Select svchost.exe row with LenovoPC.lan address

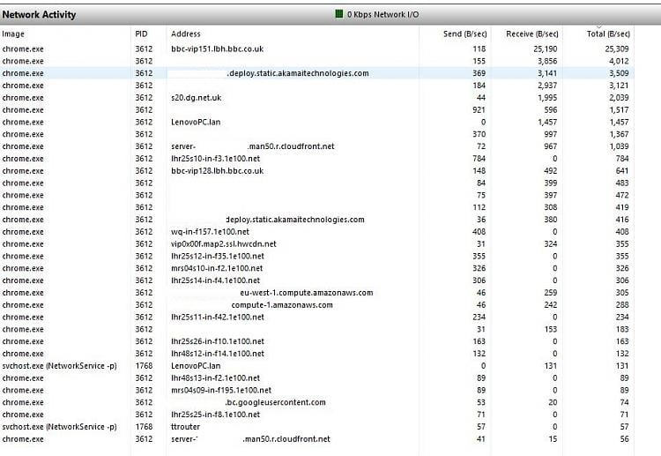pyautogui.click(x=317, y=366)
